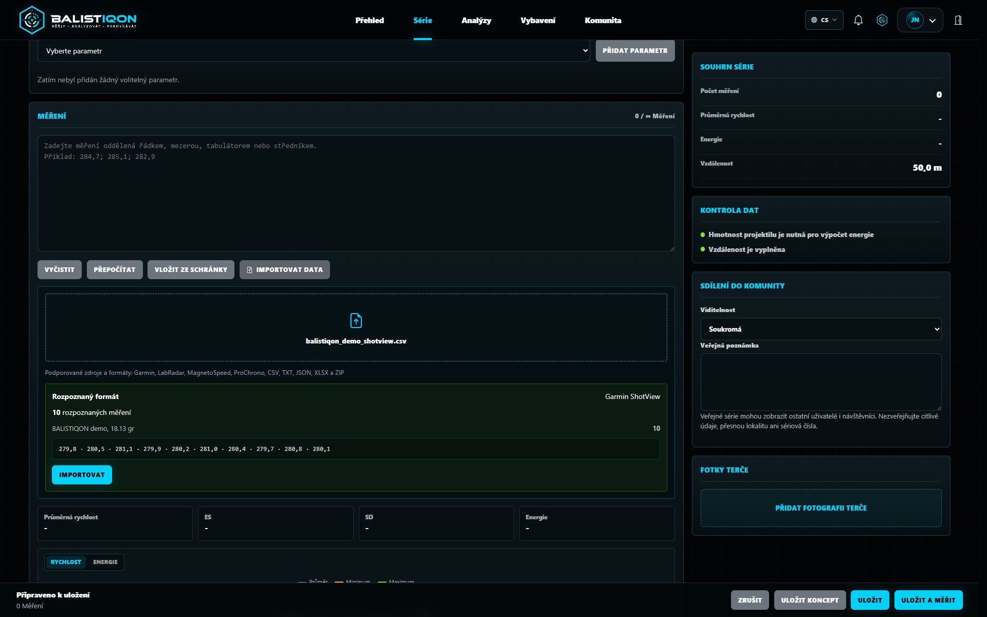Click Přidat fotografii terče area
The image size is (987, 617).
pyautogui.click(x=821, y=508)
